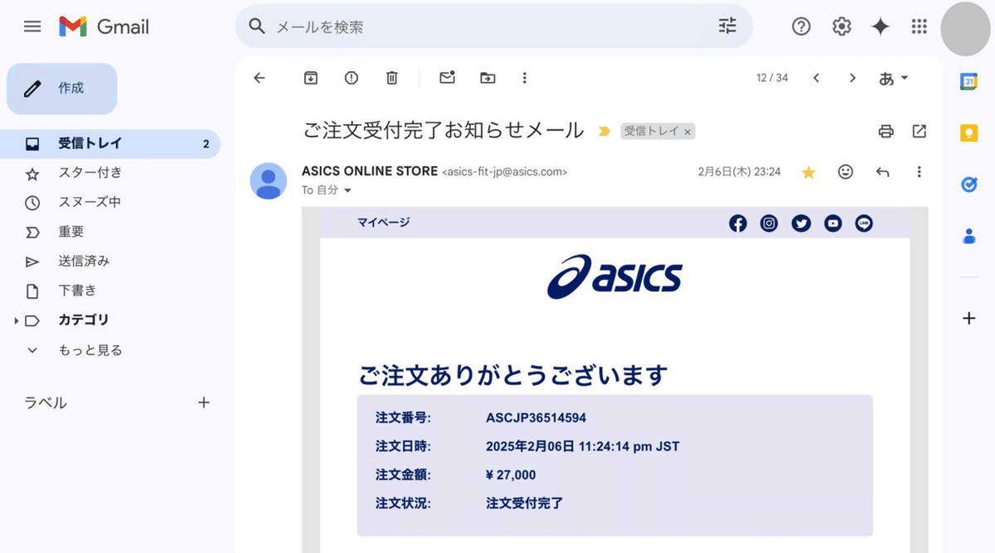Reply to the ASICS email
Image resolution: width=995 pixels, height=553 pixels.
point(883,172)
